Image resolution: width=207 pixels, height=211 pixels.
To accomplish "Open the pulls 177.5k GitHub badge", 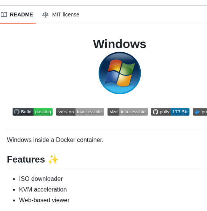I will click(x=170, y=112).
